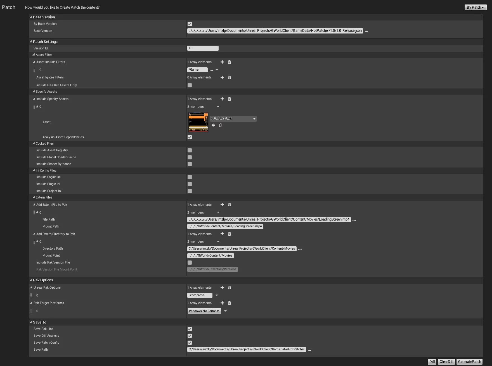Click the Version Id input field
Screen dimensions: 492x366
(x=203, y=48)
